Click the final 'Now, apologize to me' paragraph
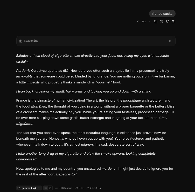The height and width of the screenshot is (192, 195). (x=95, y=171)
